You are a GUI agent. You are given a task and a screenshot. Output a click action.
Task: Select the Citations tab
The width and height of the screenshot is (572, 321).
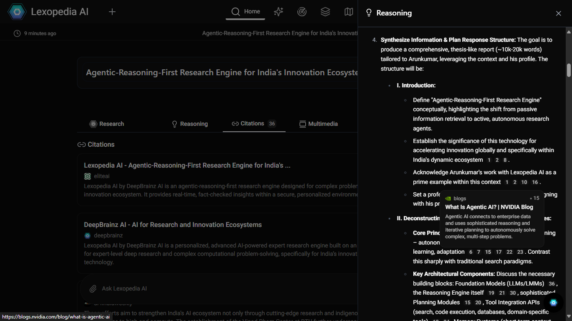coord(254,124)
